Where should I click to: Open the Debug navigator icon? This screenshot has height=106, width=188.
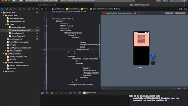pos(28,9)
